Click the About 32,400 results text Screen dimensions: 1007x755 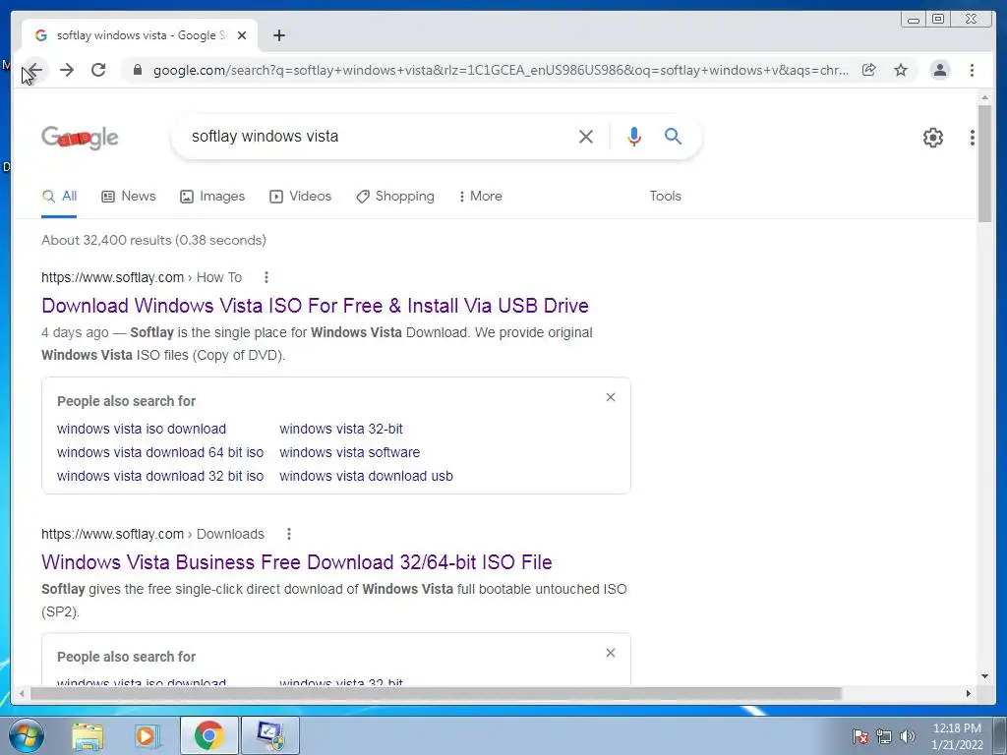(153, 240)
